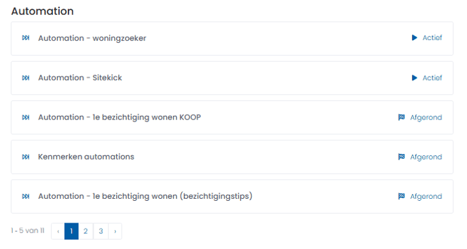Click the automation icon beside Kenmerken automations
467x249 pixels.
click(26, 157)
